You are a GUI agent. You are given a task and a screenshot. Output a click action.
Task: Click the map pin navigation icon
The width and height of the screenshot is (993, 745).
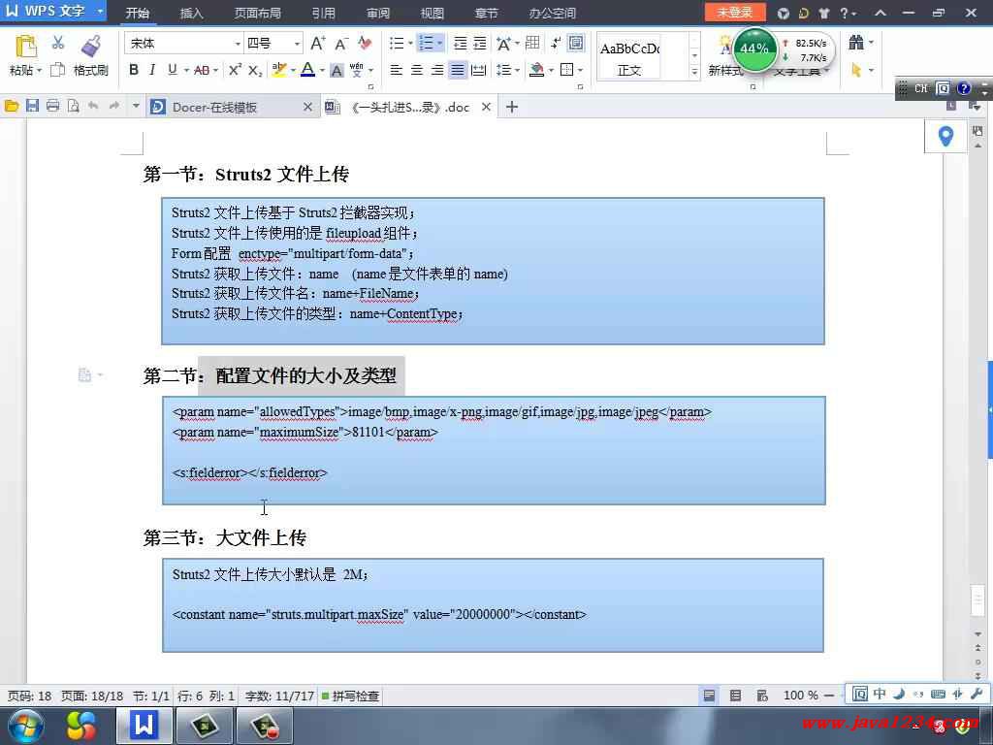945,136
